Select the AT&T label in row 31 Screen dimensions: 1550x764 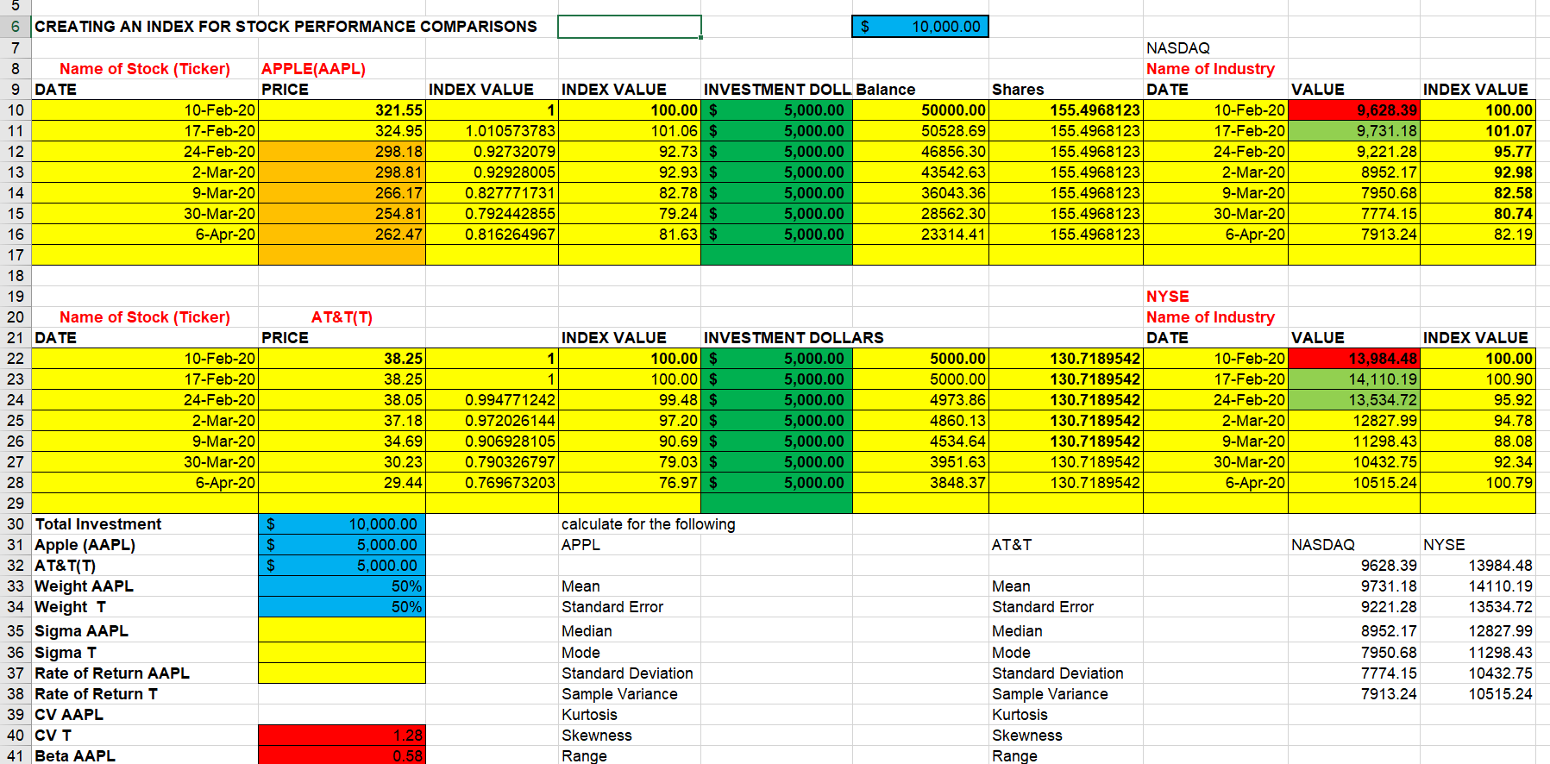click(x=1012, y=545)
